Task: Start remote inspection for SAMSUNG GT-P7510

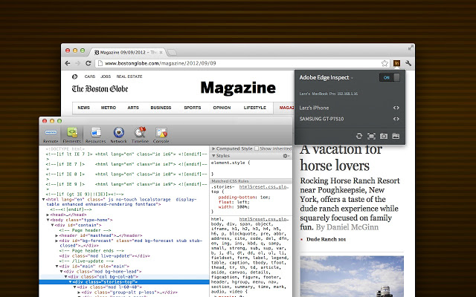Action: coord(396,119)
